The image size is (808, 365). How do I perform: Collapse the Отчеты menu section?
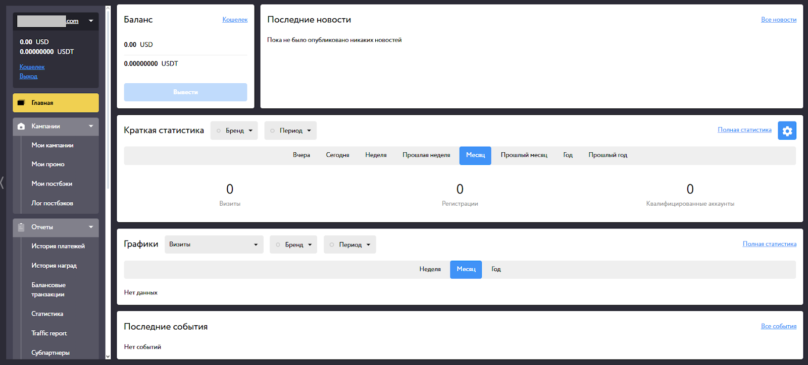coord(91,227)
